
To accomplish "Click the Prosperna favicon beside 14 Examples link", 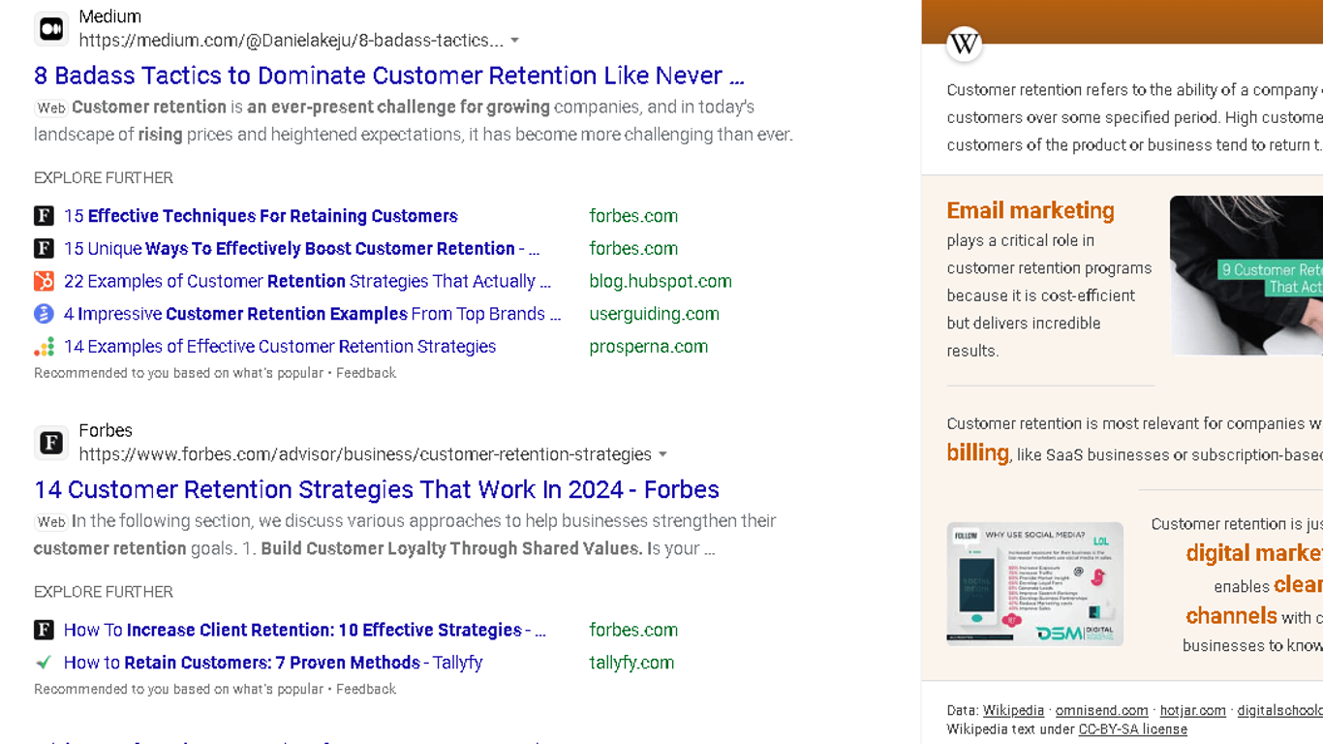I will point(44,347).
